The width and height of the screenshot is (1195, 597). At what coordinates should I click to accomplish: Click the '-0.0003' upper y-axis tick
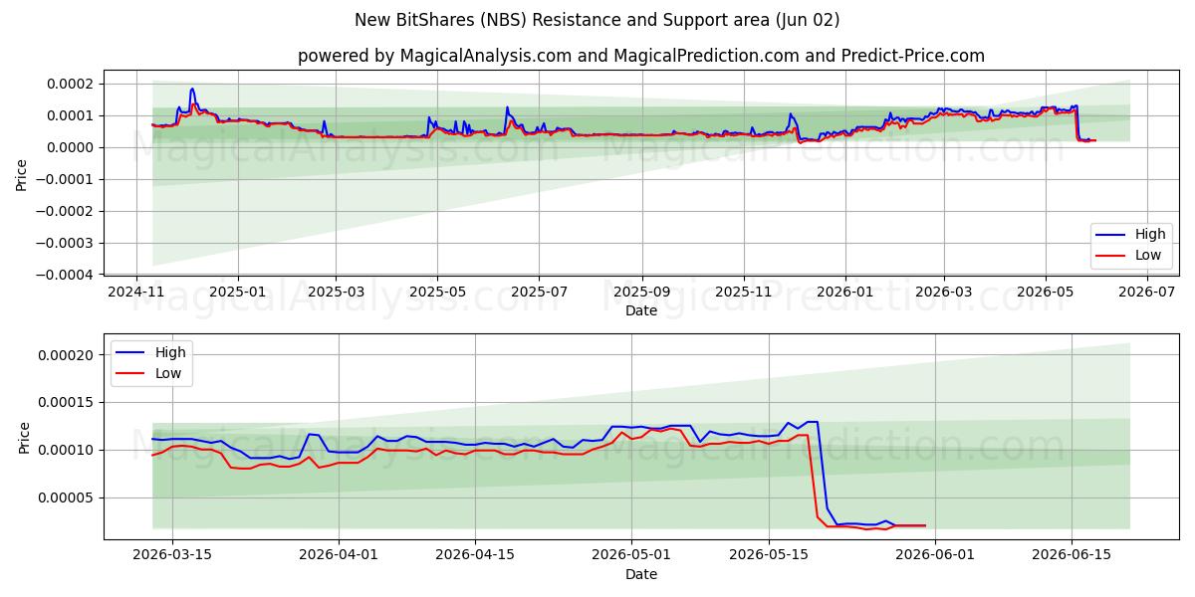pyautogui.click(x=66, y=243)
